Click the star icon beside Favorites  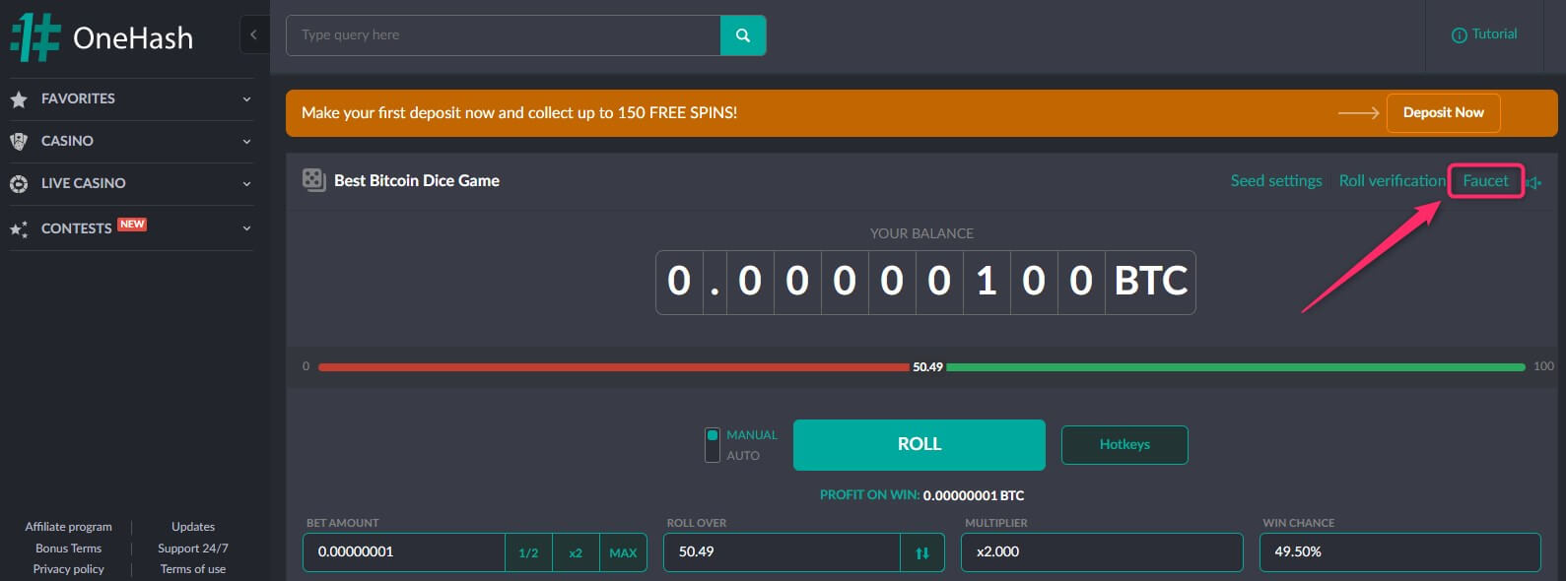19,99
